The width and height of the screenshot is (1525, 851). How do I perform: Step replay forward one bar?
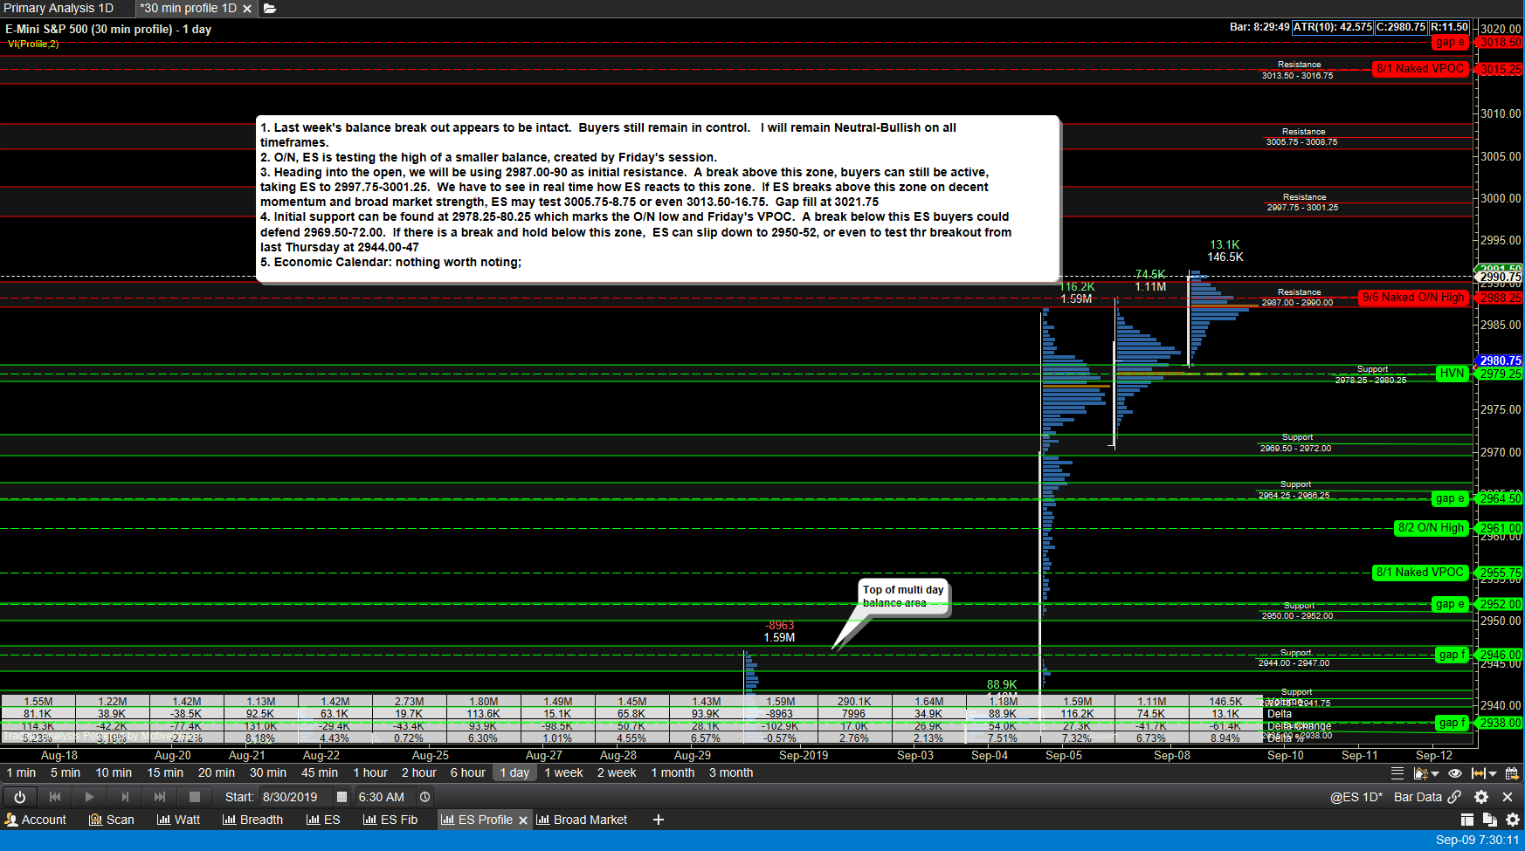click(125, 797)
